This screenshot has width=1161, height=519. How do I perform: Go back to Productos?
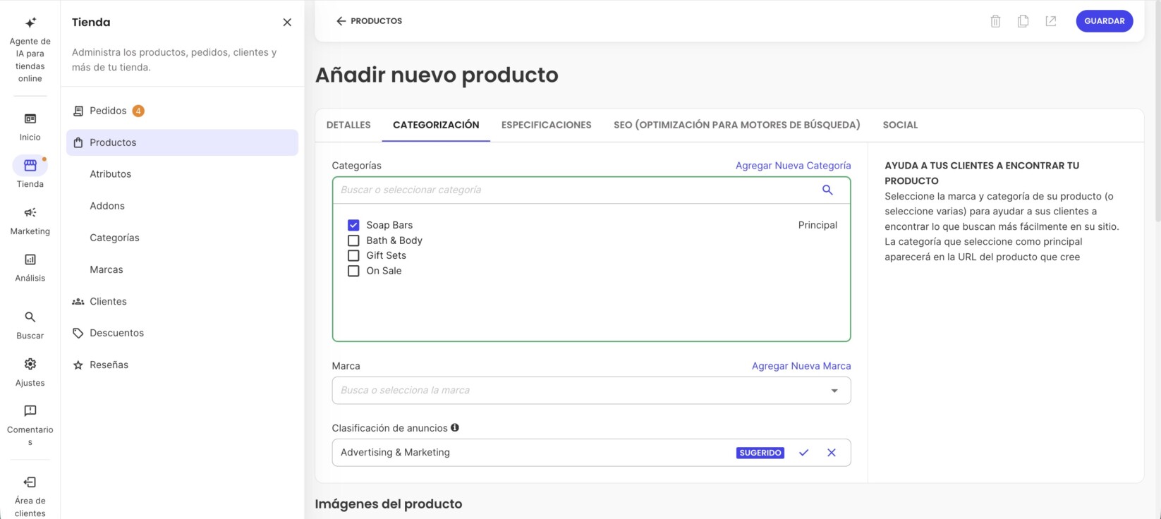(369, 21)
